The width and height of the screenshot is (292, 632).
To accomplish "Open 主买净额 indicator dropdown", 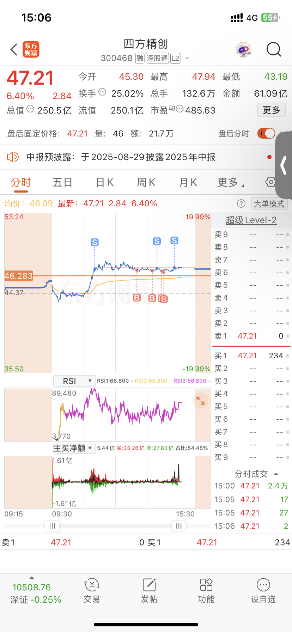I will (x=74, y=448).
